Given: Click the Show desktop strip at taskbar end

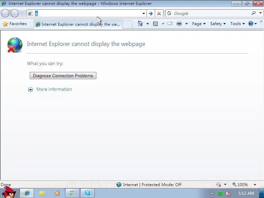Looking at the screenshot, I should [261, 193].
